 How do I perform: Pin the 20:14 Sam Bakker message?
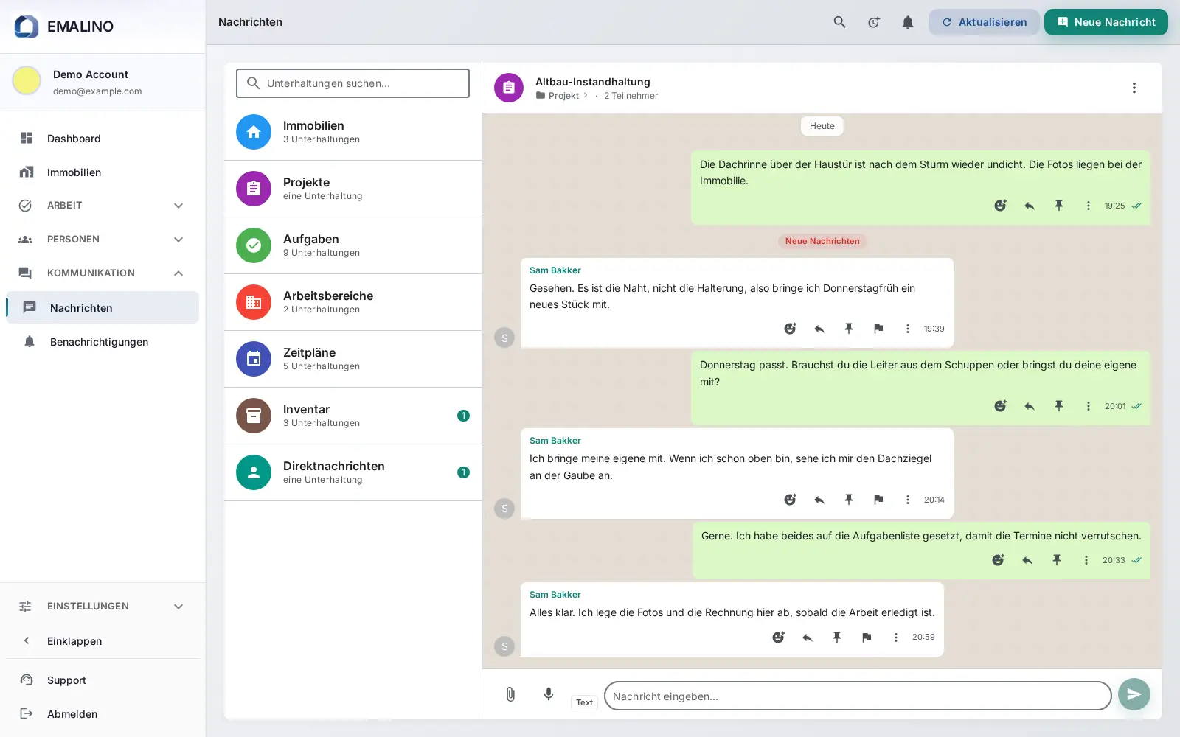[849, 500]
